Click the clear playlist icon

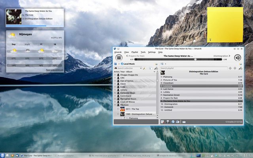162,122
